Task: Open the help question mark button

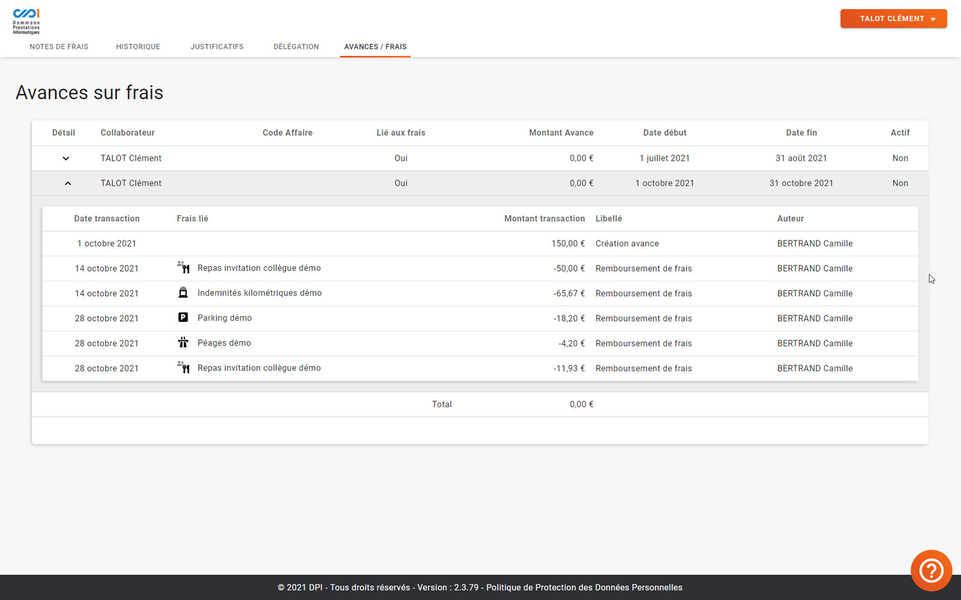Action: pyautogui.click(x=931, y=570)
